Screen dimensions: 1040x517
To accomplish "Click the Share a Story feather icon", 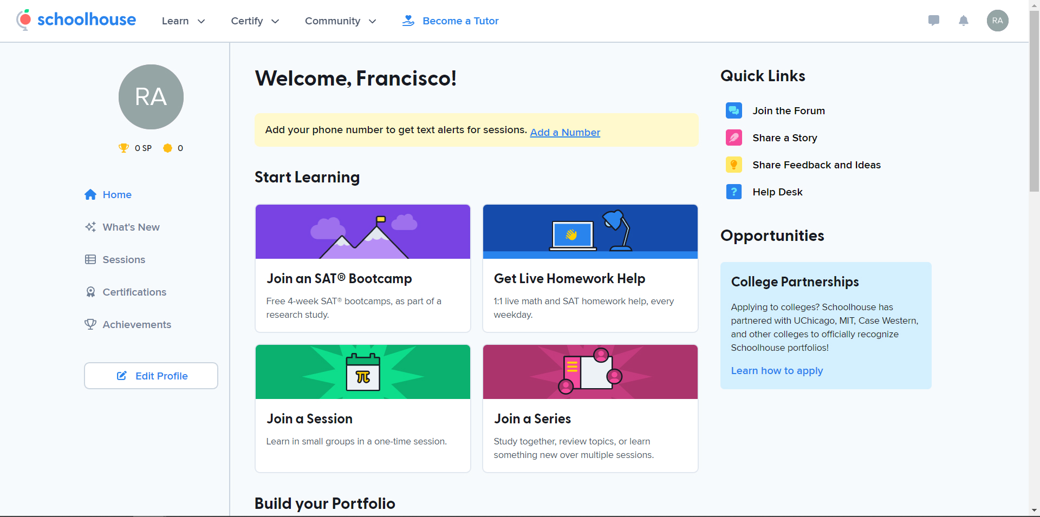I will [x=734, y=138].
